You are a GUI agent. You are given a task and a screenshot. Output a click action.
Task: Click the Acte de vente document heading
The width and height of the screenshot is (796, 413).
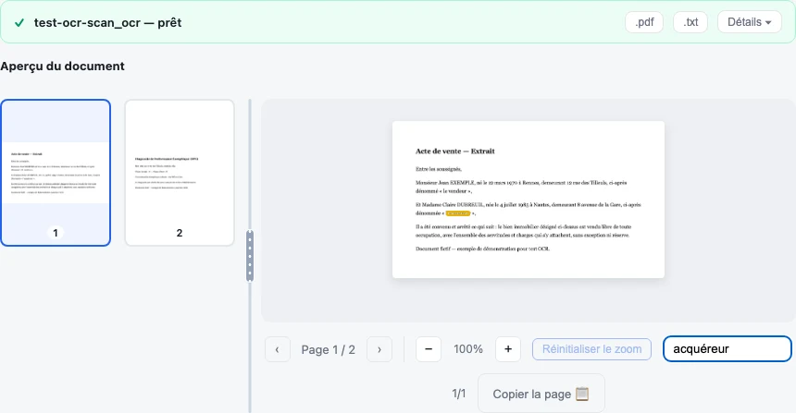click(x=454, y=151)
